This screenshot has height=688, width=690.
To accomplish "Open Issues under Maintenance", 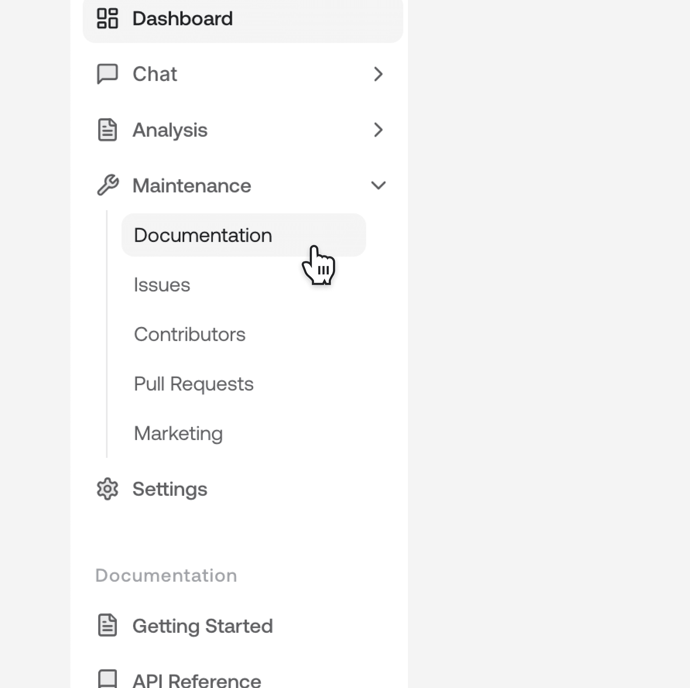I will click(162, 285).
